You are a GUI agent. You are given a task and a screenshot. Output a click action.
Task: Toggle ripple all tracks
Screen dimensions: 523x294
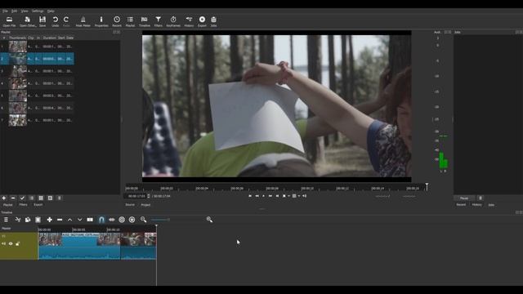132,220
